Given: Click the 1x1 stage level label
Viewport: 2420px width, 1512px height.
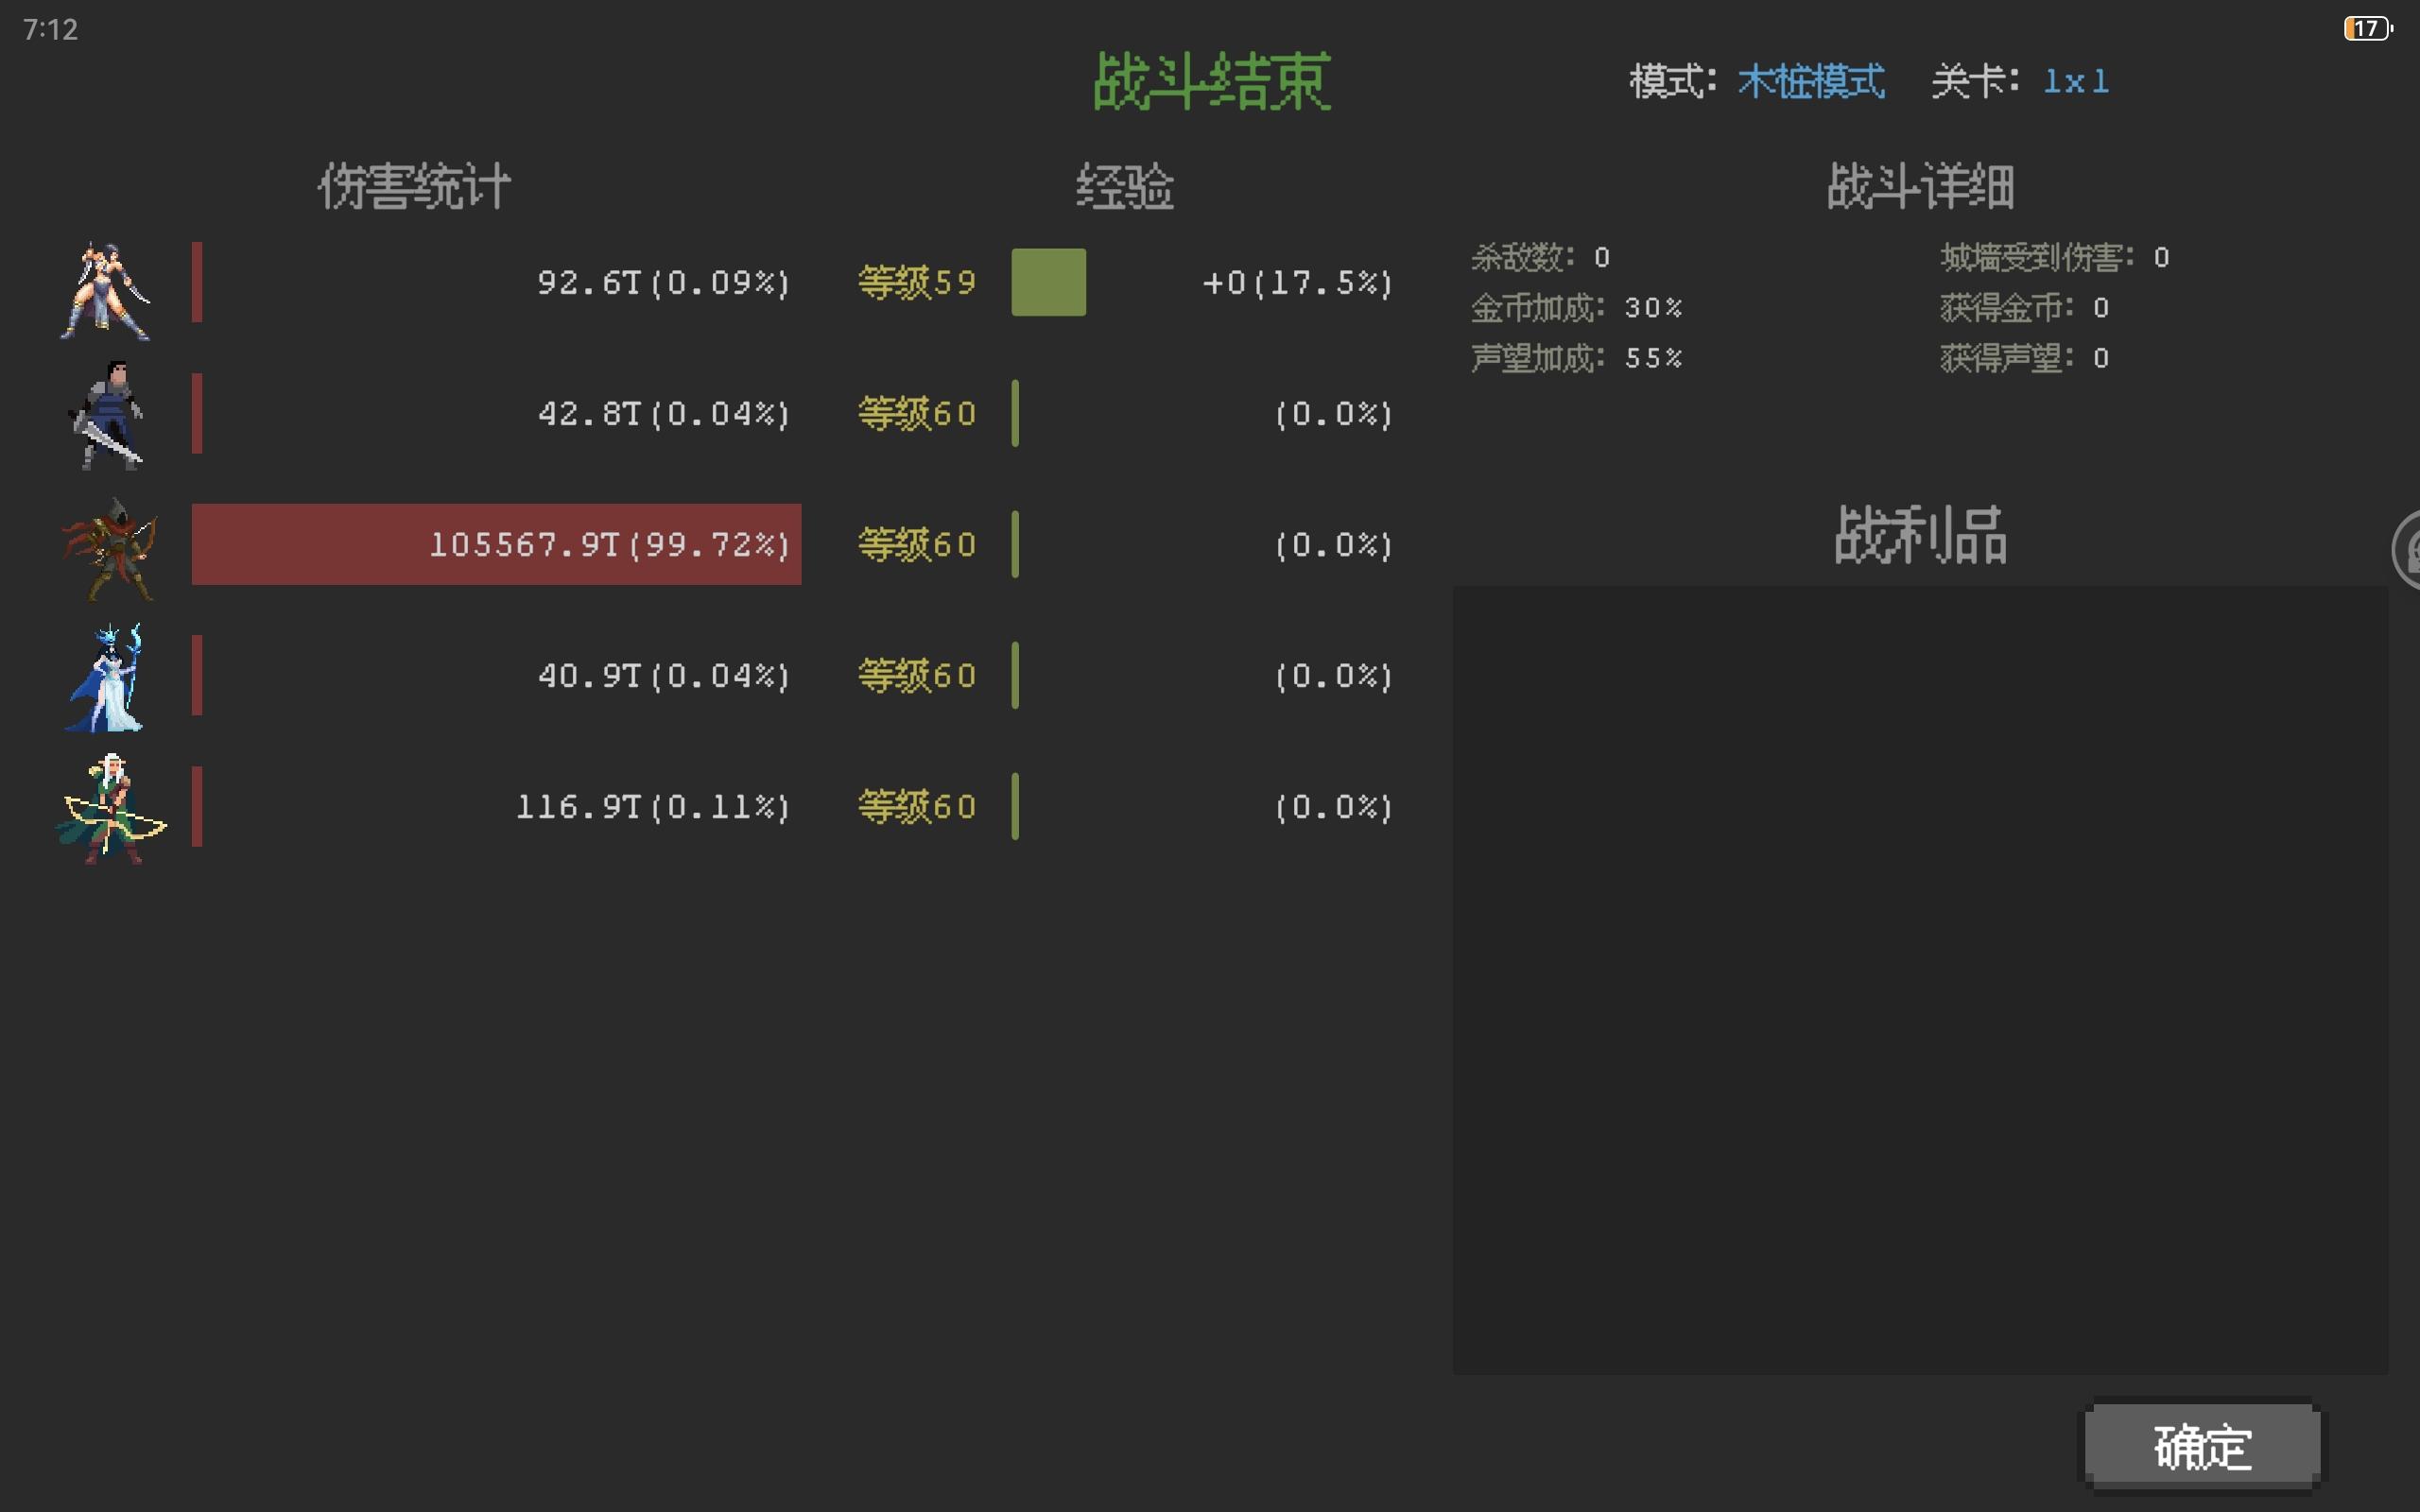Looking at the screenshot, I should [2075, 81].
